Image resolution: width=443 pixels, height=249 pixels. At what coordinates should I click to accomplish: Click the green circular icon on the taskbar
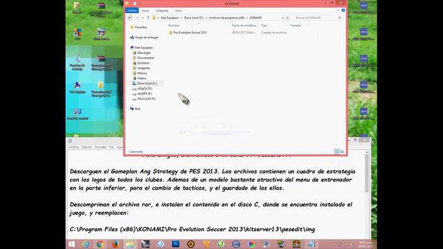pos(221,244)
